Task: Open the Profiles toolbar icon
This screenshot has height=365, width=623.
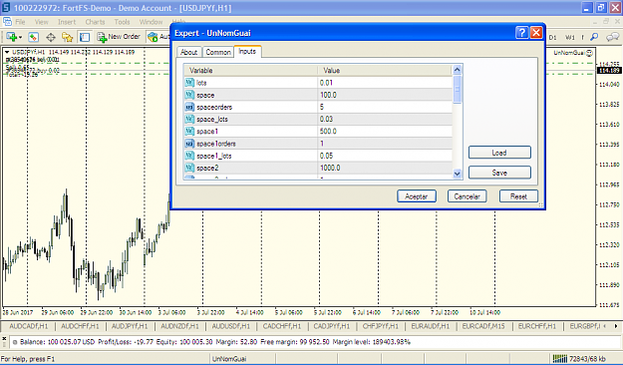Action: 33,37
